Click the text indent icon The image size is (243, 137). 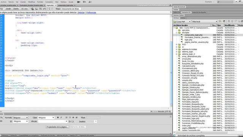[76, 118]
